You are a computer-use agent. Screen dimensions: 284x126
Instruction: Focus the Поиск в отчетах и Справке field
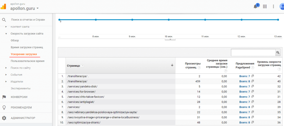pyautogui.click(x=28, y=20)
